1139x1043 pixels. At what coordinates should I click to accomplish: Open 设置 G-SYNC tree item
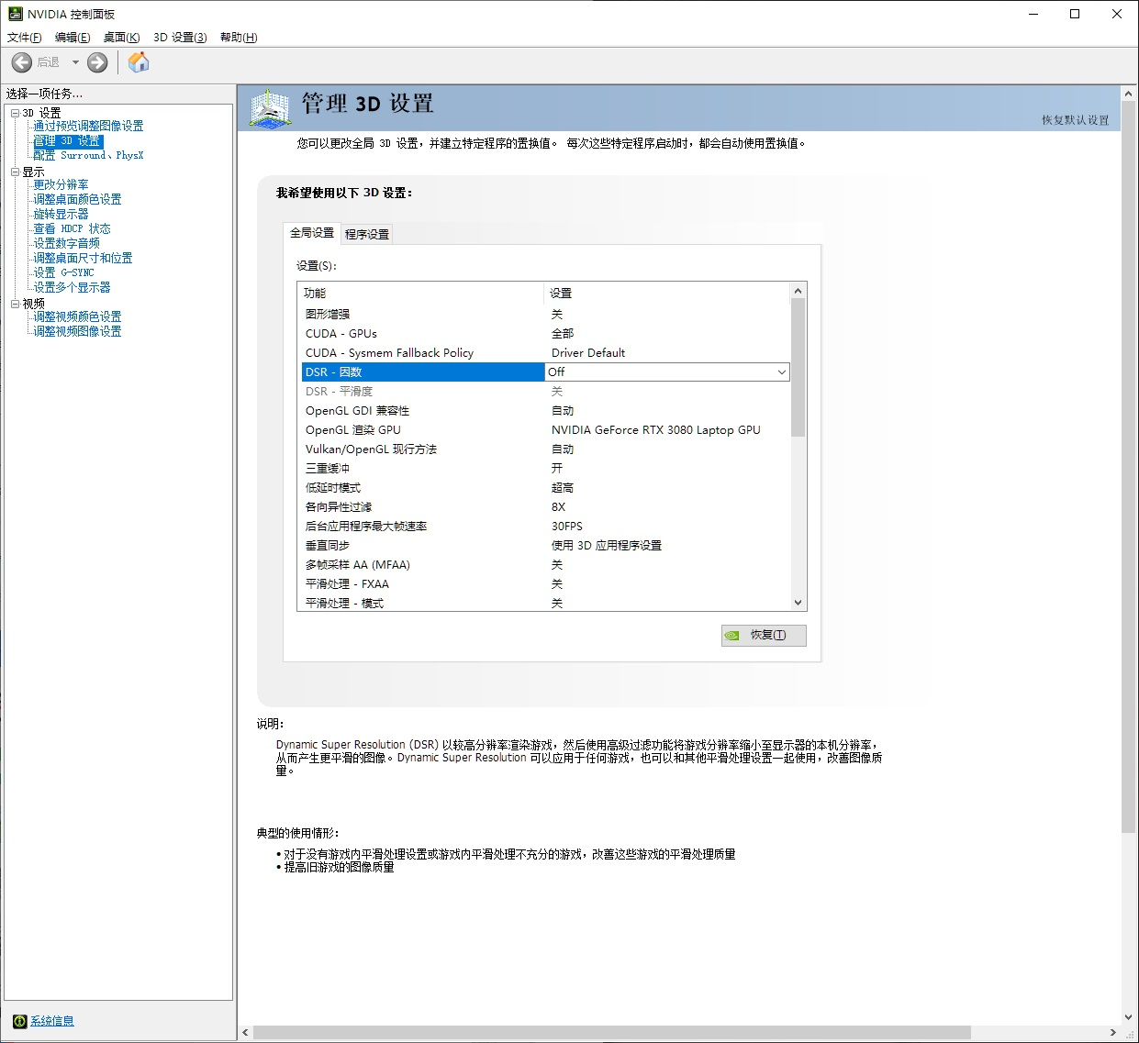[63, 272]
